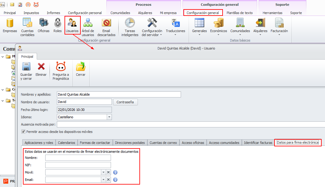Image resolution: width=325 pixels, height=187 pixels.
Task: Open Árbol de usuarios
Action: click(x=88, y=23)
